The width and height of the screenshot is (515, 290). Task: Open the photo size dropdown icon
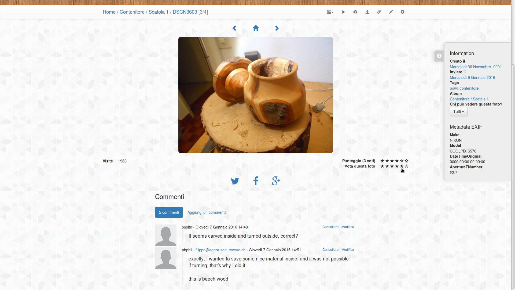point(330,12)
